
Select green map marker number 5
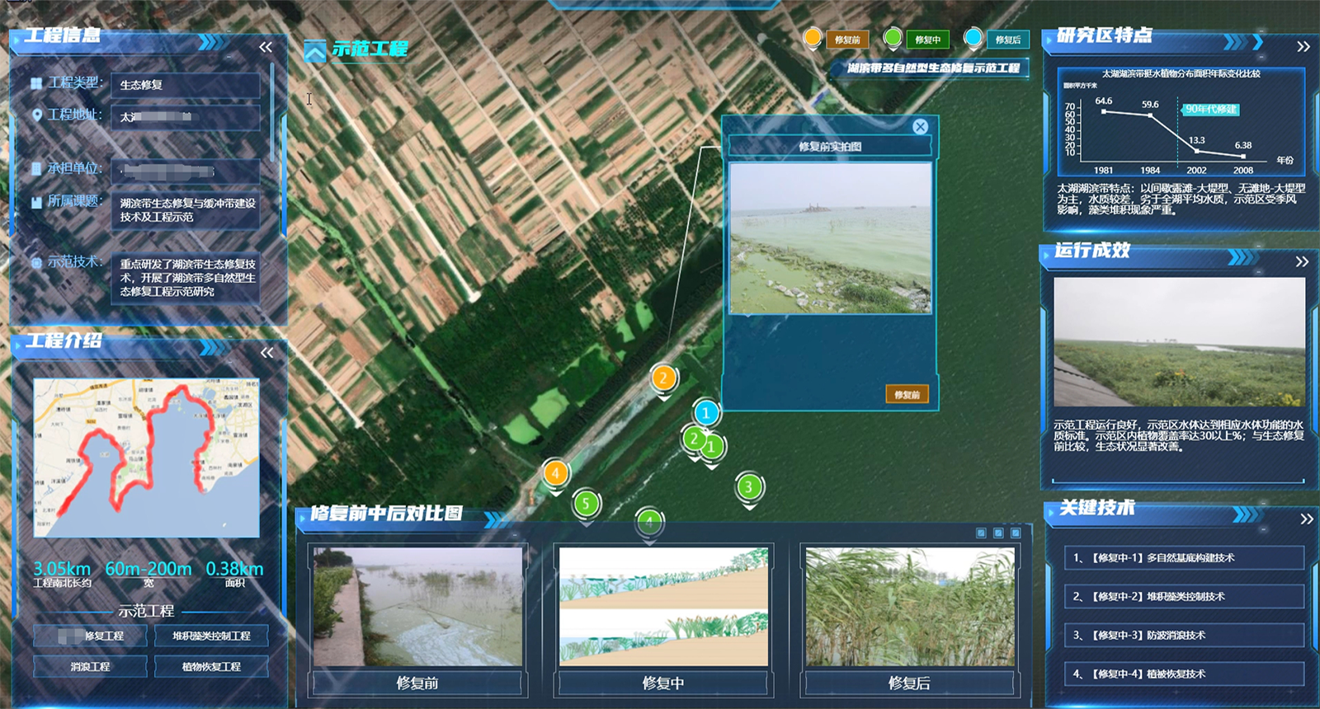586,503
